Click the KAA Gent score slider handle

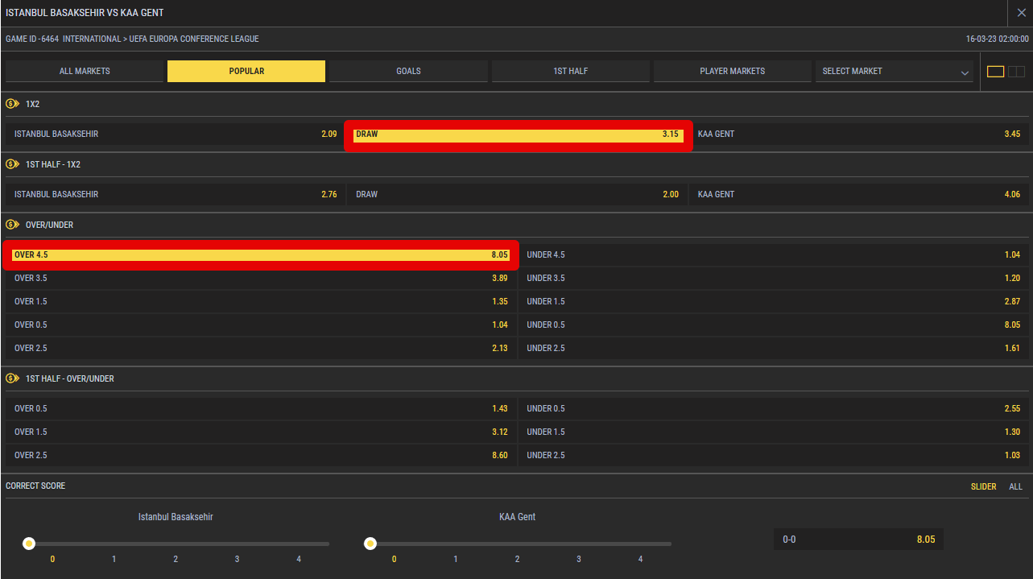(370, 544)
